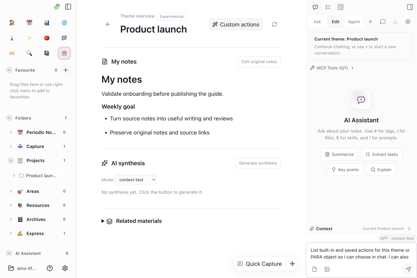The image size is (417, 278).
Task: Click the green puzzle piece plugin icon
Action: 57,7
